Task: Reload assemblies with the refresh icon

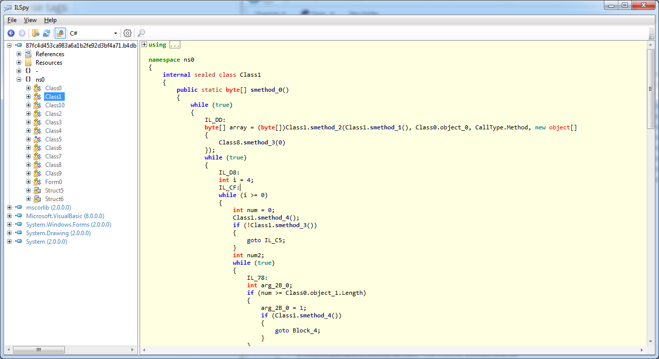Action: tap(47, 33)
